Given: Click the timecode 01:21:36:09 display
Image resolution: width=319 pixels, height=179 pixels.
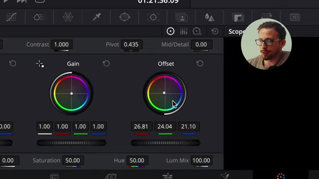Looking at the screenshot, I should click(159, 2).
